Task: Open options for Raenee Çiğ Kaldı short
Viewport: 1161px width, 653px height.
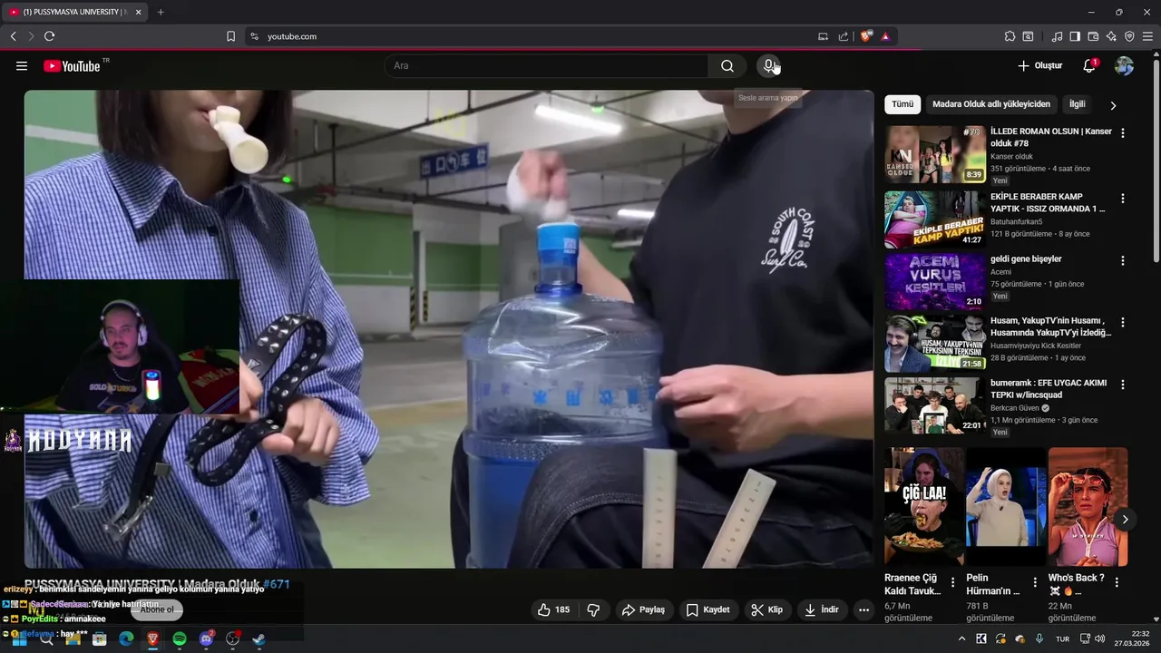Action: tap(952, 582)
